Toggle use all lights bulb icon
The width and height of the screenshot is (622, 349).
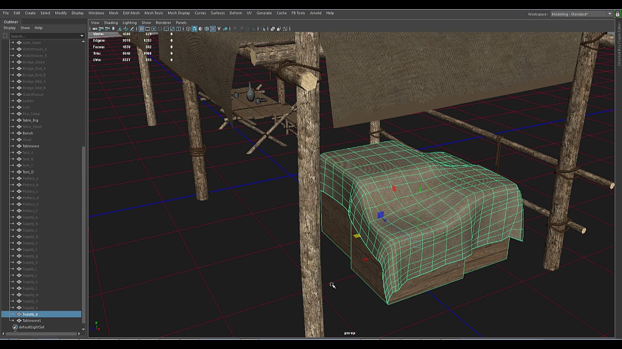[x=219, y=29]
